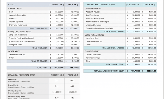The width and height of the screenshot is (164, 99).
Task: Click the Working Capital label cell
Action: pyautogui.click(x=28, y=92)
